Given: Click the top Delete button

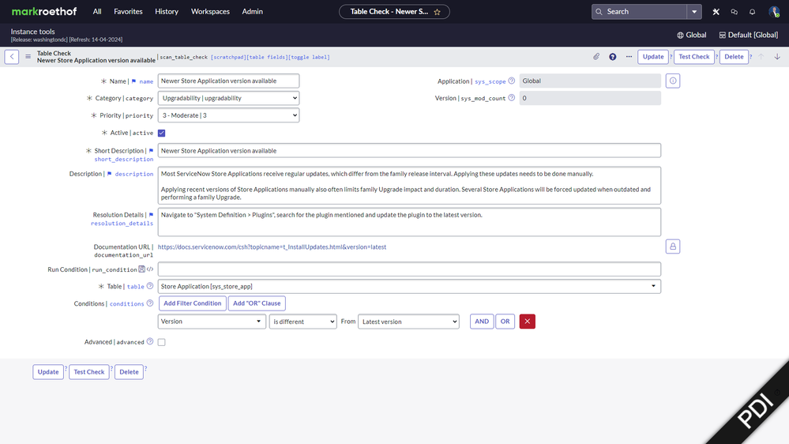Looking at the screenshot, I should tap(734, 57).
